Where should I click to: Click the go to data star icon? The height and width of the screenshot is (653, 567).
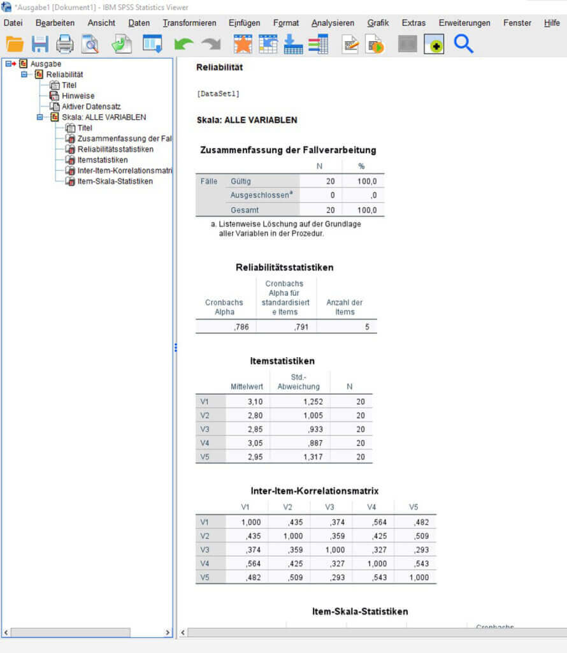click(242, 44)
